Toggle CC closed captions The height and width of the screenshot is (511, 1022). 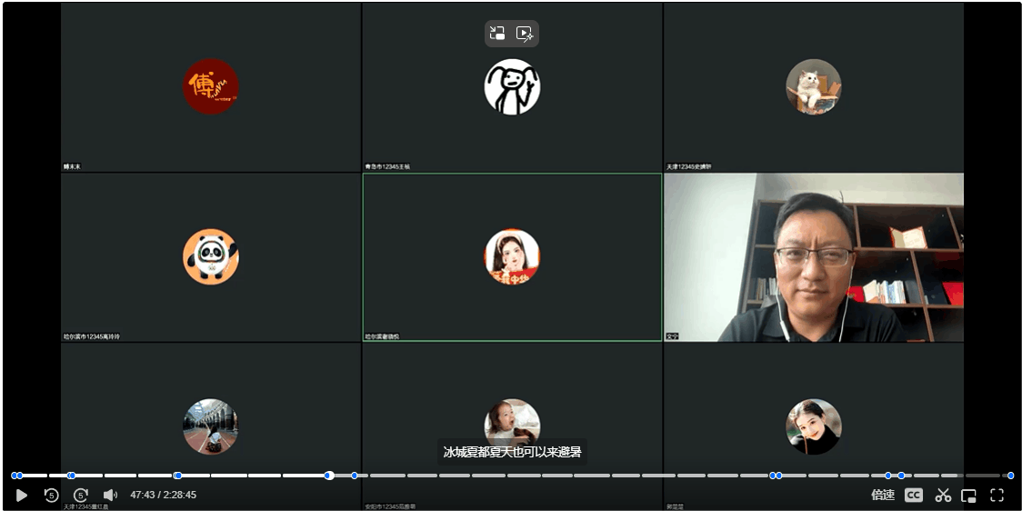point(913,495)
